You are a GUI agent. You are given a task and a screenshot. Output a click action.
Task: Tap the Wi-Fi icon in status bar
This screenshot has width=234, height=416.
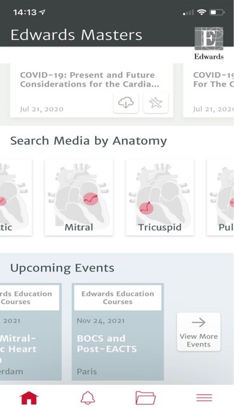[202, 12]
